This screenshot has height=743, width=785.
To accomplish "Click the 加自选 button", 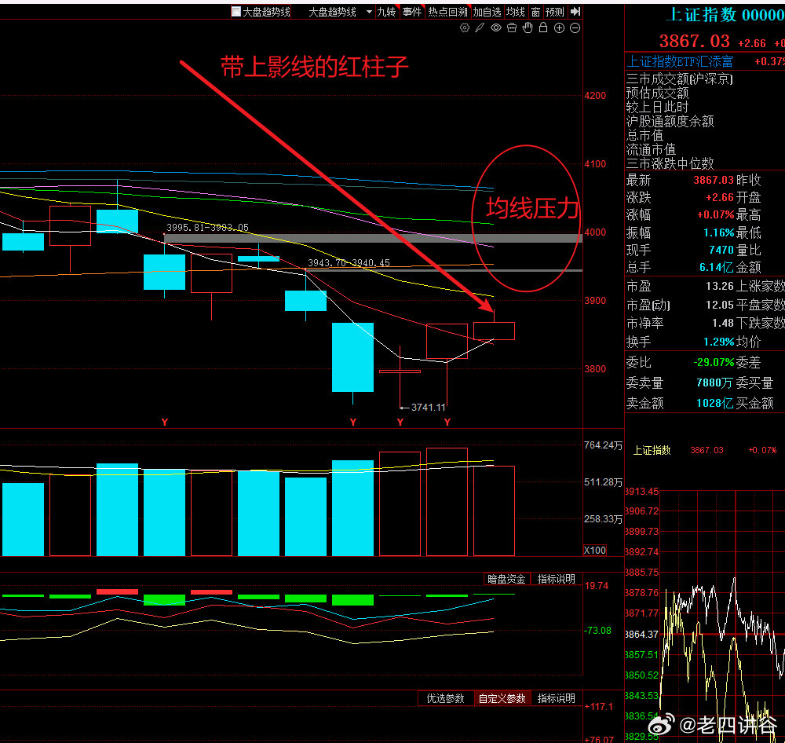I will [x=487, y=12].
